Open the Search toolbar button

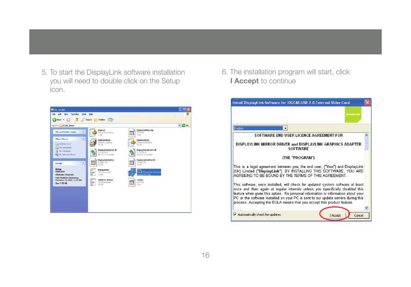pos(87,120)
